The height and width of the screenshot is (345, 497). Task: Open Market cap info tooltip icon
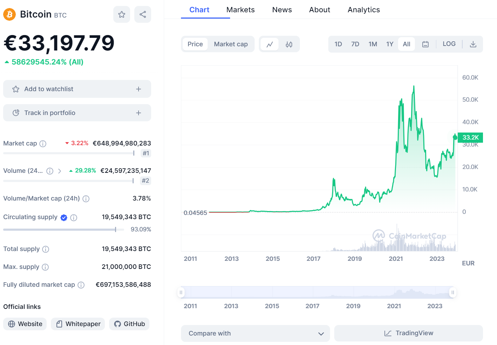[43, 143]
